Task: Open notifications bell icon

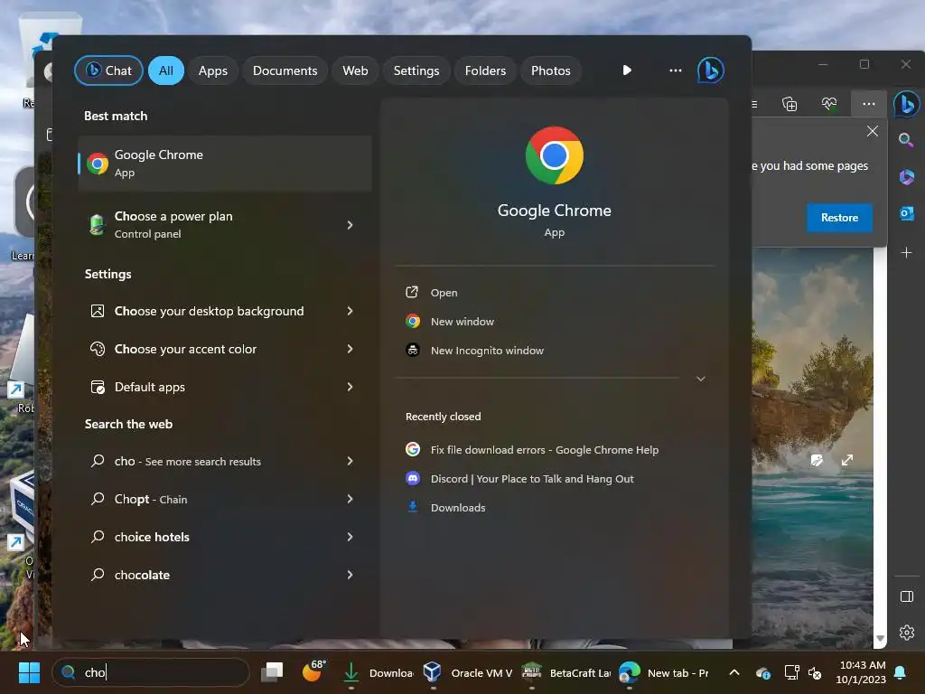Action: click(901, 672)
